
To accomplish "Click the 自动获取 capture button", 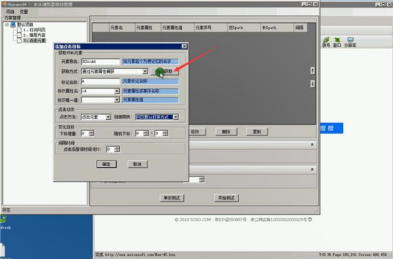I will 165,72.
